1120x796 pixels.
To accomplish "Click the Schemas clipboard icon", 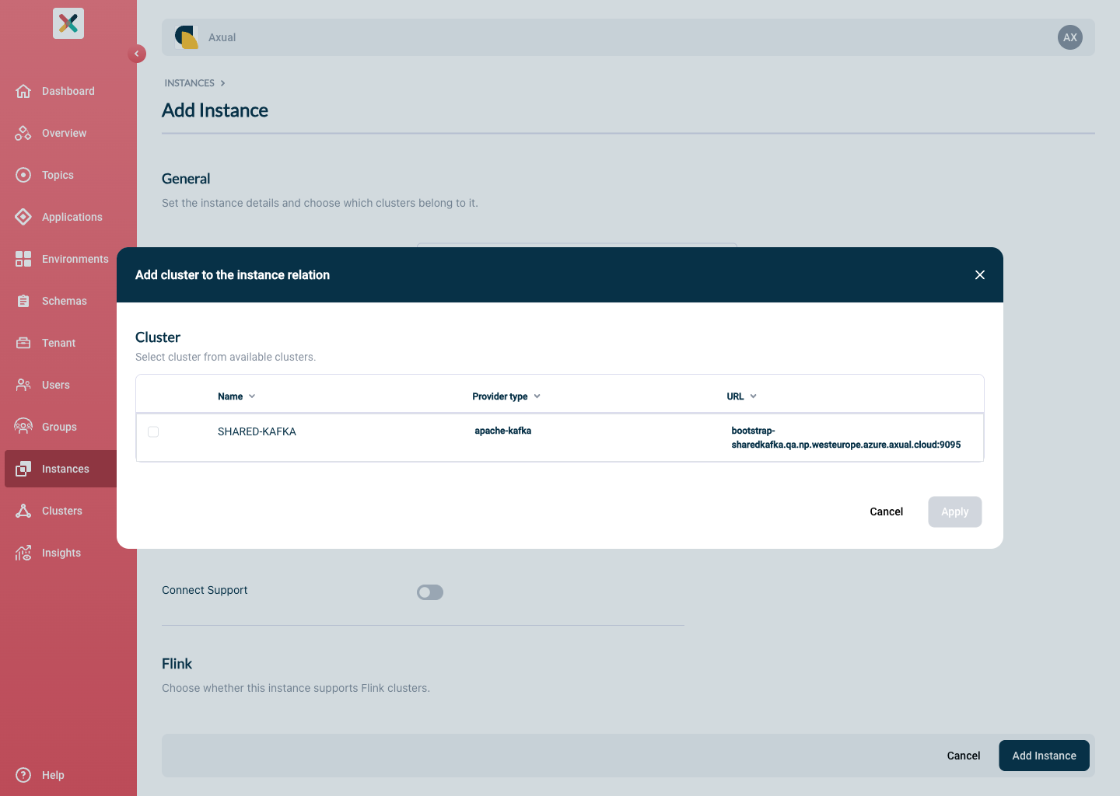I will (x=23, y=301).
